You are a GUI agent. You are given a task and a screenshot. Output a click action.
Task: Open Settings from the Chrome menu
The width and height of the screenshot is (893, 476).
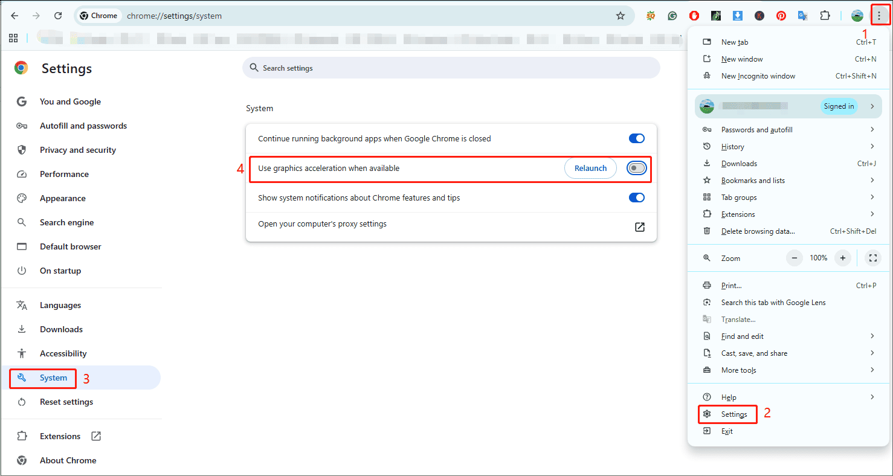click(x=734, y=414)
